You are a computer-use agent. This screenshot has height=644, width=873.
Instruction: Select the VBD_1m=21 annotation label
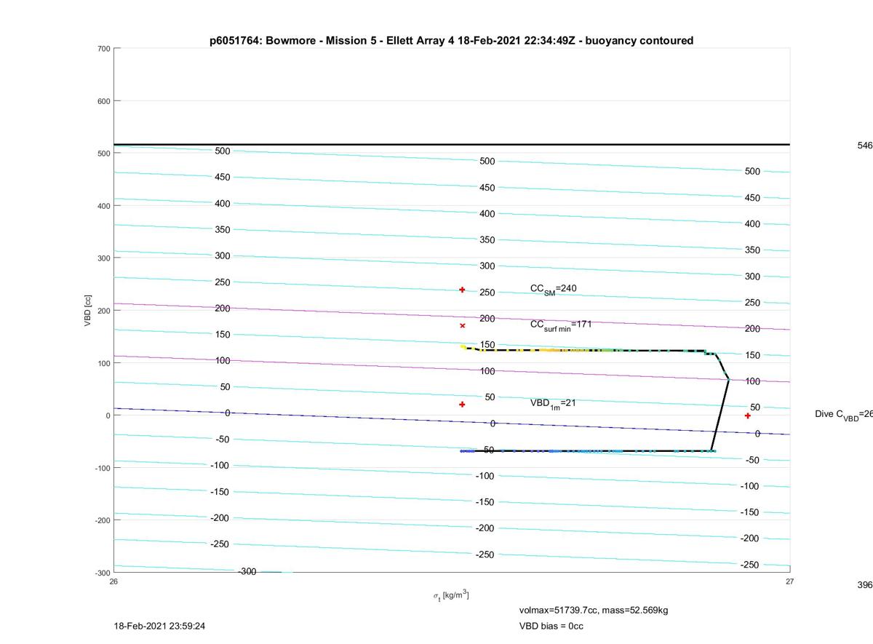(553, 402)
